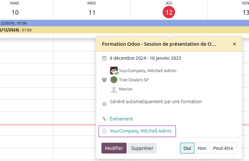Screen dimensions: 249x161
Task: Click the calendar date icon in popover
Action: [x=104, y=58]
